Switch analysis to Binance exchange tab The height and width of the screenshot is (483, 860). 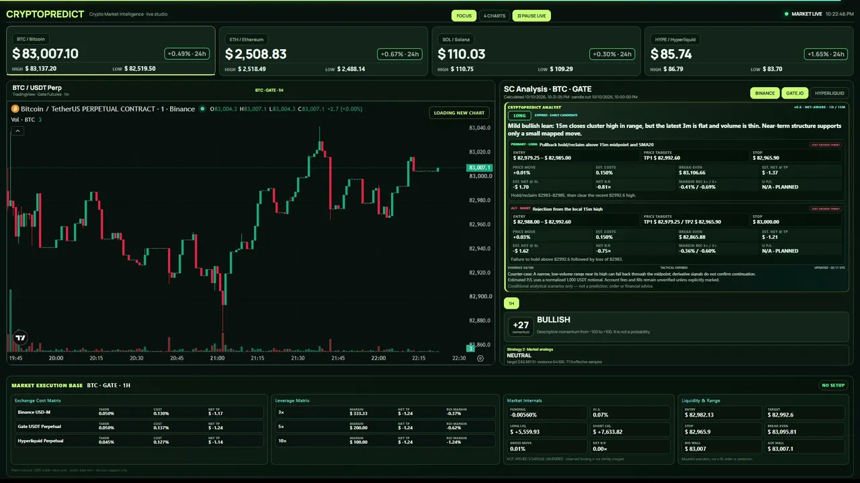click(765, 93)
